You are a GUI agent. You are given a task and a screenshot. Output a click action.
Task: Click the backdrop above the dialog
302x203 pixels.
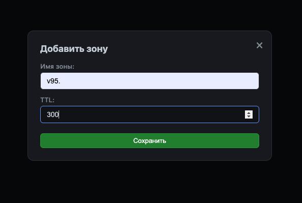pos(150,15)
